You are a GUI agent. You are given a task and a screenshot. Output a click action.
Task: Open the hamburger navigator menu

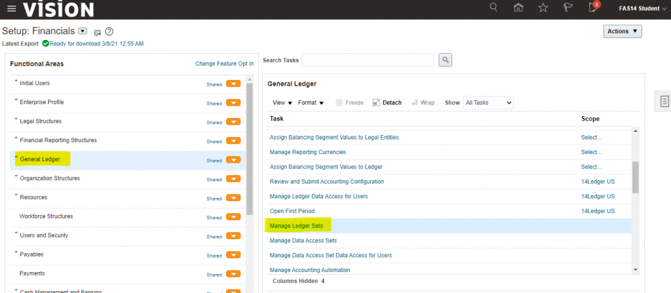11,9
